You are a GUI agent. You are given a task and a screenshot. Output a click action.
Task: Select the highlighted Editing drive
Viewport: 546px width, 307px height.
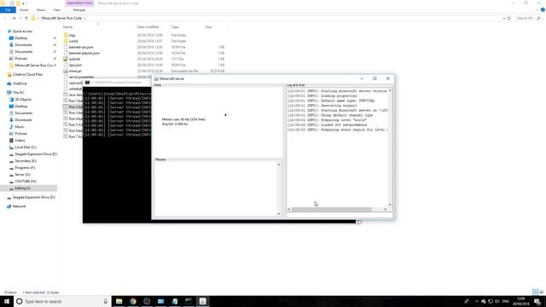[x=28, y=188]
